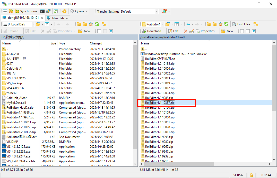Click the remote panel blue Back arrow
The height and width of the screenshot is (178, 277).
click(x=188, y=24)
